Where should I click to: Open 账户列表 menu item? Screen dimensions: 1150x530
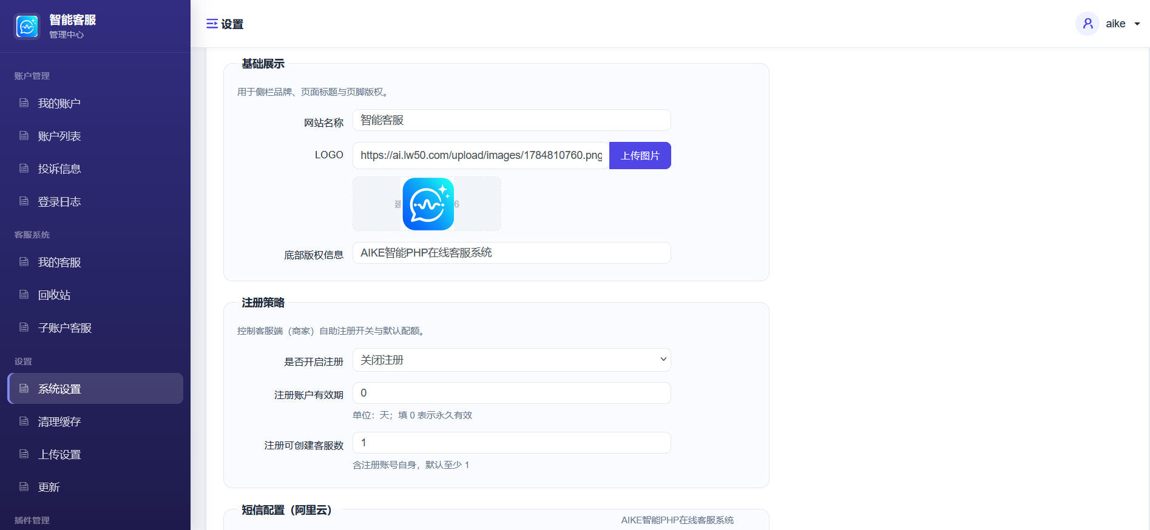(x=95, y=136)
